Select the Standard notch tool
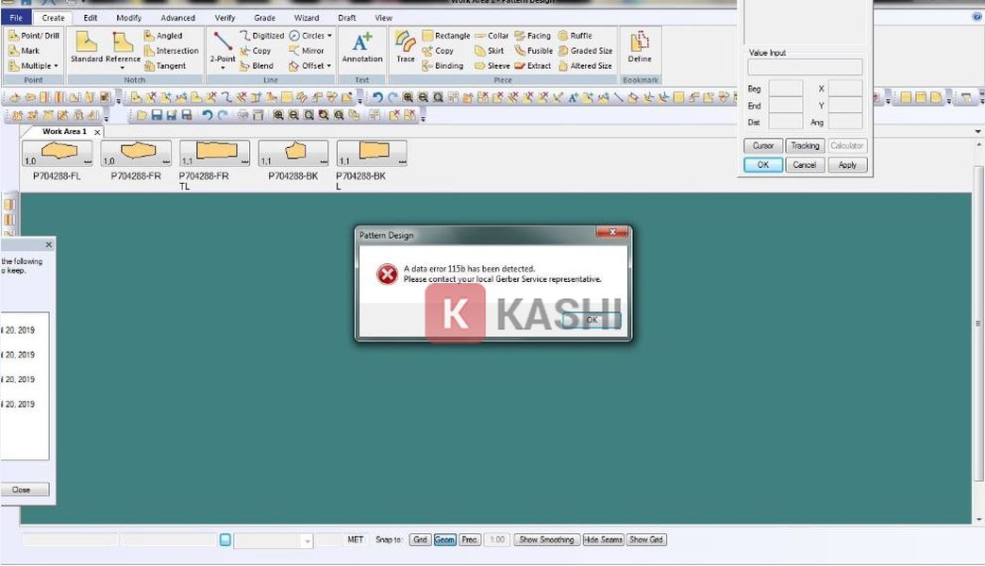The image size is (985, 566). pyautogui.click(x=86, y=47)
